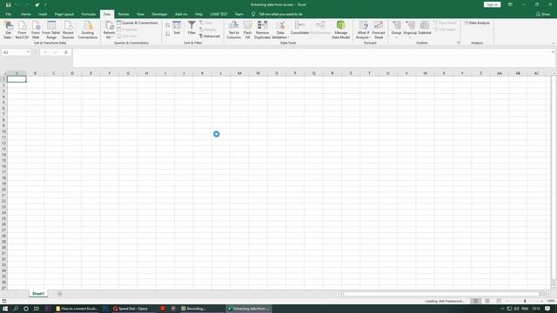The image size is (557, 313).
Task: Click the Refresh All icon
Action: 109,25
